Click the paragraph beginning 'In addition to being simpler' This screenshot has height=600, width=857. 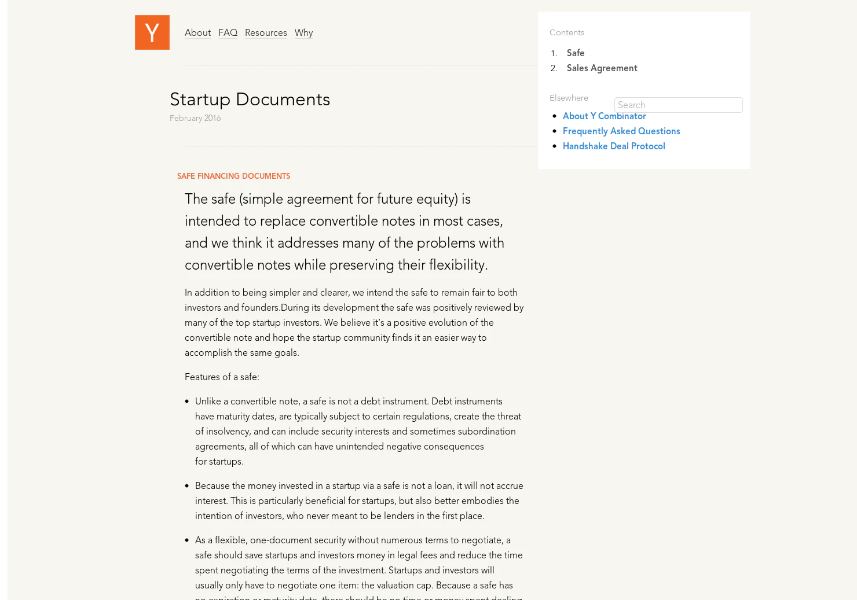(354, 322)
